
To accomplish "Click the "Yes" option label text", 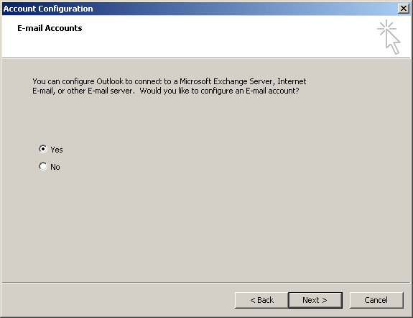I will click(x=57, y=150).
